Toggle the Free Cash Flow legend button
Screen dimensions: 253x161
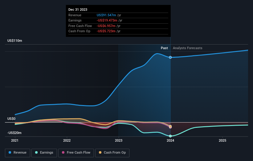[76, 153]
